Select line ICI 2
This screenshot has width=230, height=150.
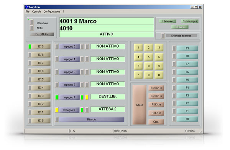pos(41,104)
